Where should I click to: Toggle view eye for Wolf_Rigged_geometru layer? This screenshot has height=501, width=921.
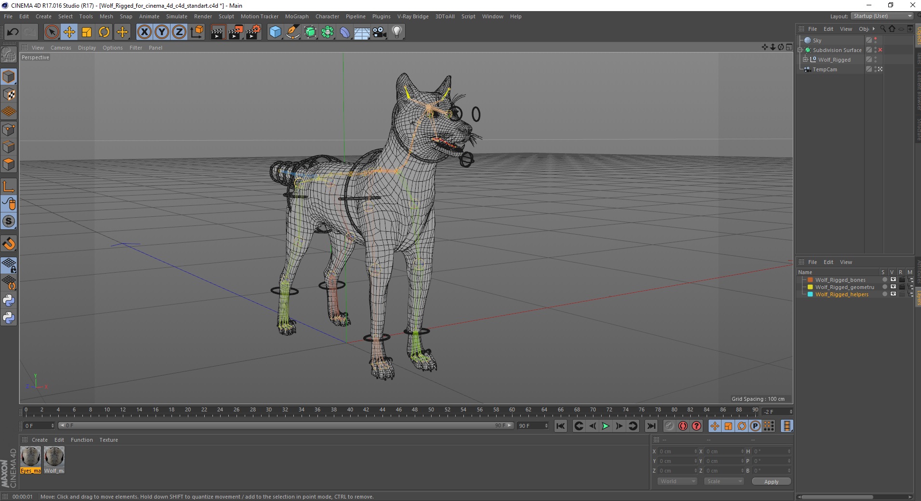click(893, 287)
